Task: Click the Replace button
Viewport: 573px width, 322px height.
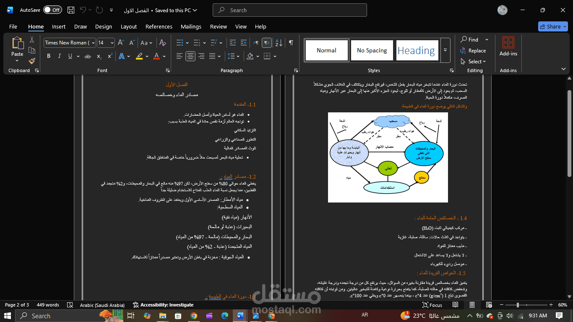Action: [x=473, y=50]
